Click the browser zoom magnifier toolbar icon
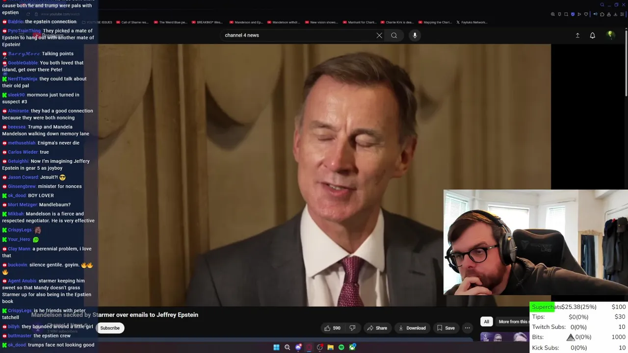This screenshot has width=628, height=353. tap(553, 14)
